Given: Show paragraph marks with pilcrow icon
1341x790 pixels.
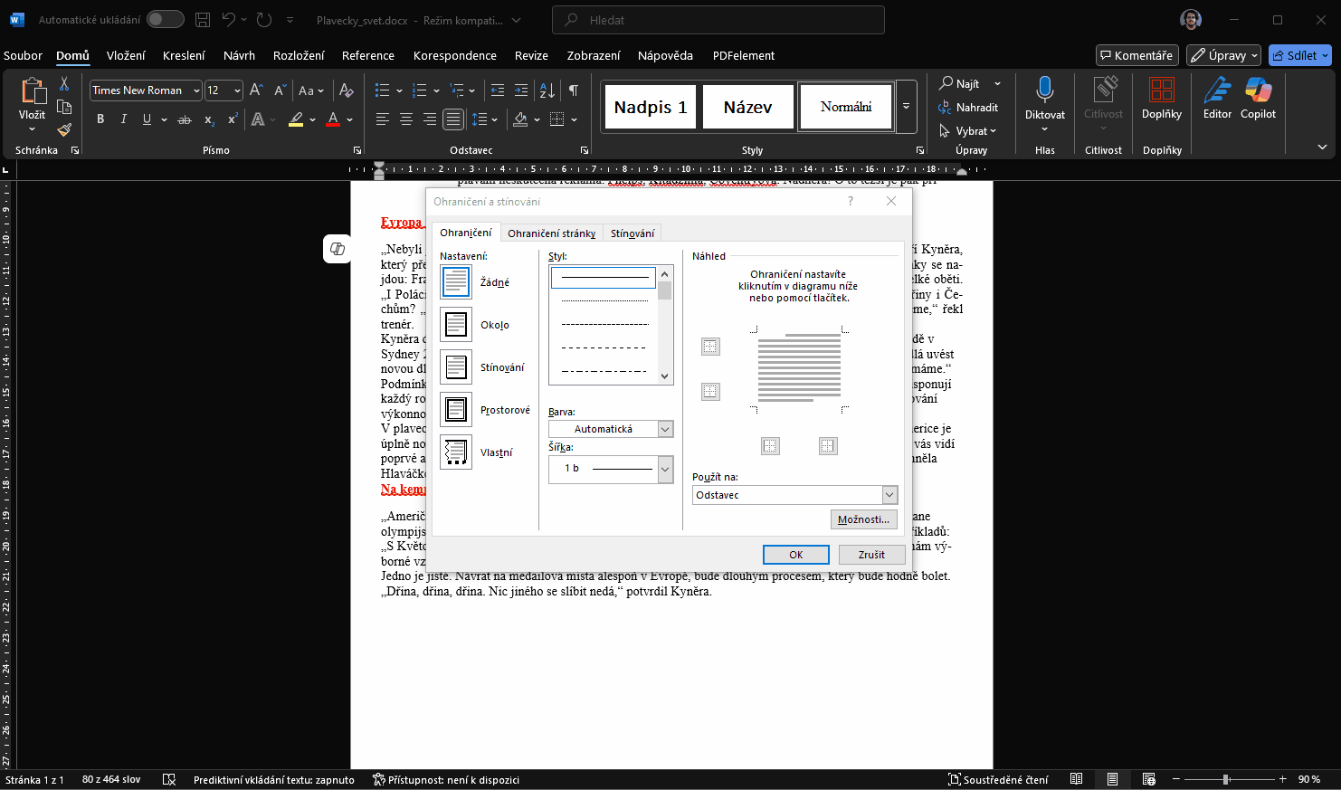Looking at the screenshot, I should coord(574,90).
